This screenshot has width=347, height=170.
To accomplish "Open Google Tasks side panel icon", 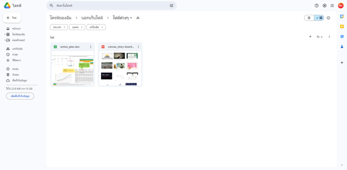I will (342, 37).
